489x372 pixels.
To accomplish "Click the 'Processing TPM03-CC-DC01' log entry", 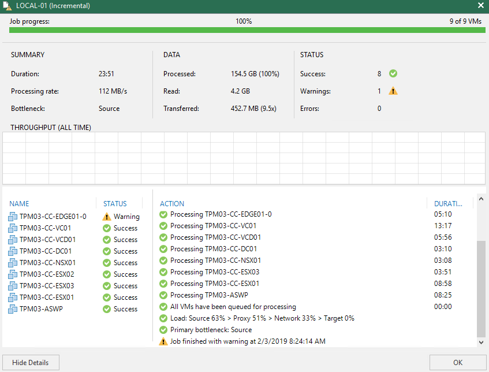I will 214,249.
